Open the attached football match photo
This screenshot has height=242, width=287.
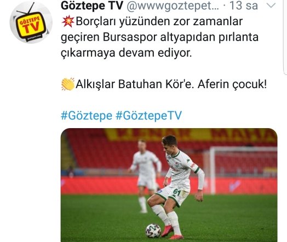(169, 185)
